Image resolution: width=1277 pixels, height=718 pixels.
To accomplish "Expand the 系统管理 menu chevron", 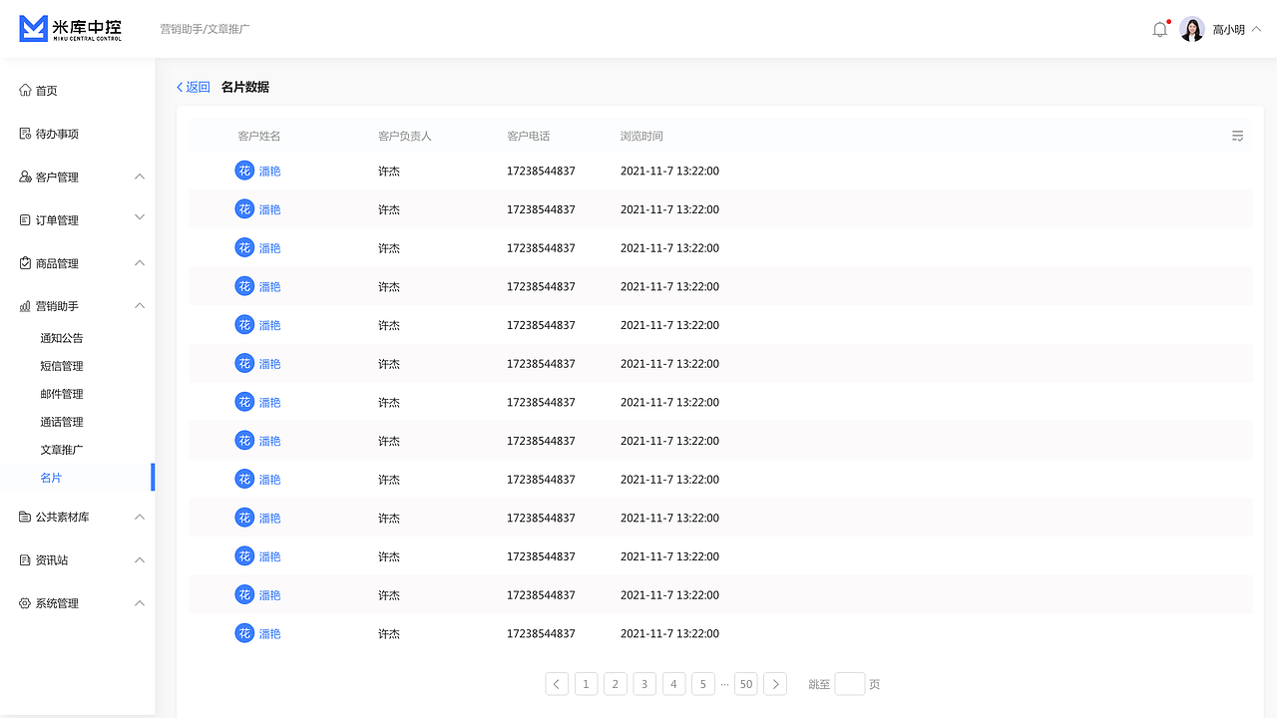I will point(140,603).
